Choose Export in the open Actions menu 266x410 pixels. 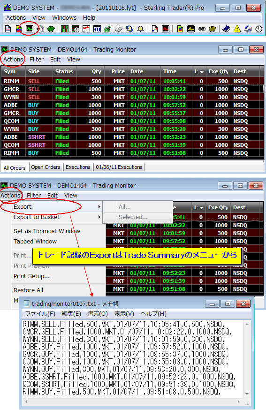click(23, 207)
